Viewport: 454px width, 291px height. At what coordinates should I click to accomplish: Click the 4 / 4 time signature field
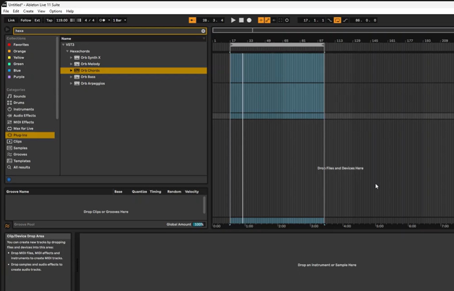coord(90,20)
